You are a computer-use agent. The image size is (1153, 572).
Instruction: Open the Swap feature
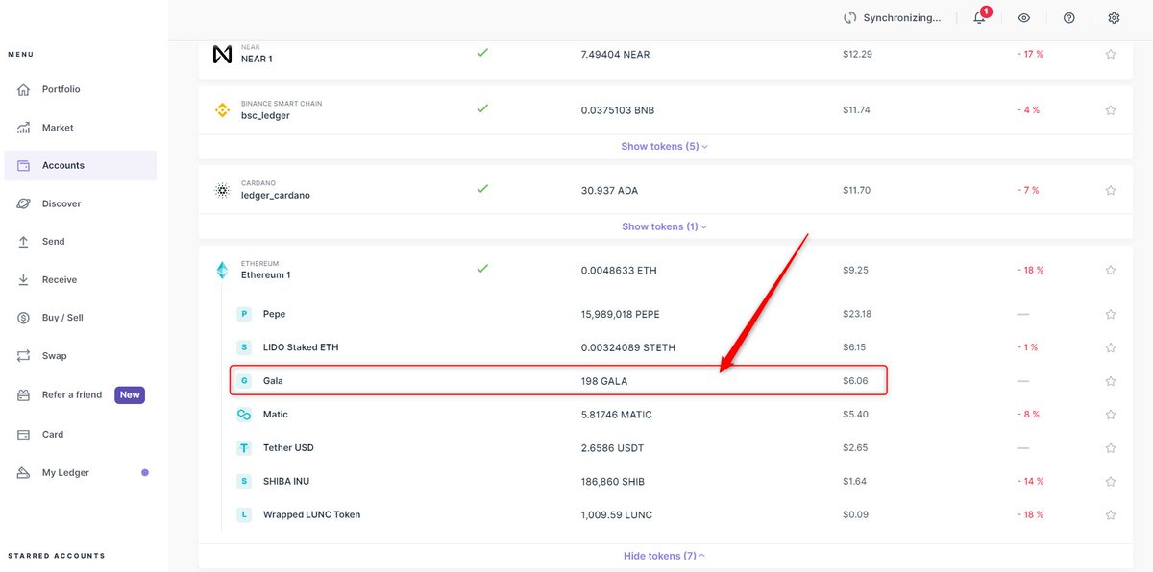tap(54, 355)
